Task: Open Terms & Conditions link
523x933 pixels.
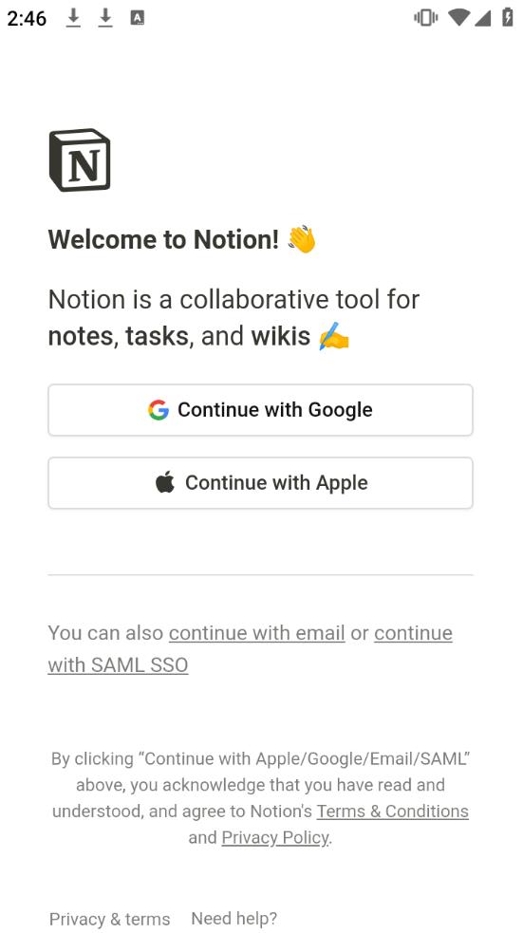Action: pos(393,811)
